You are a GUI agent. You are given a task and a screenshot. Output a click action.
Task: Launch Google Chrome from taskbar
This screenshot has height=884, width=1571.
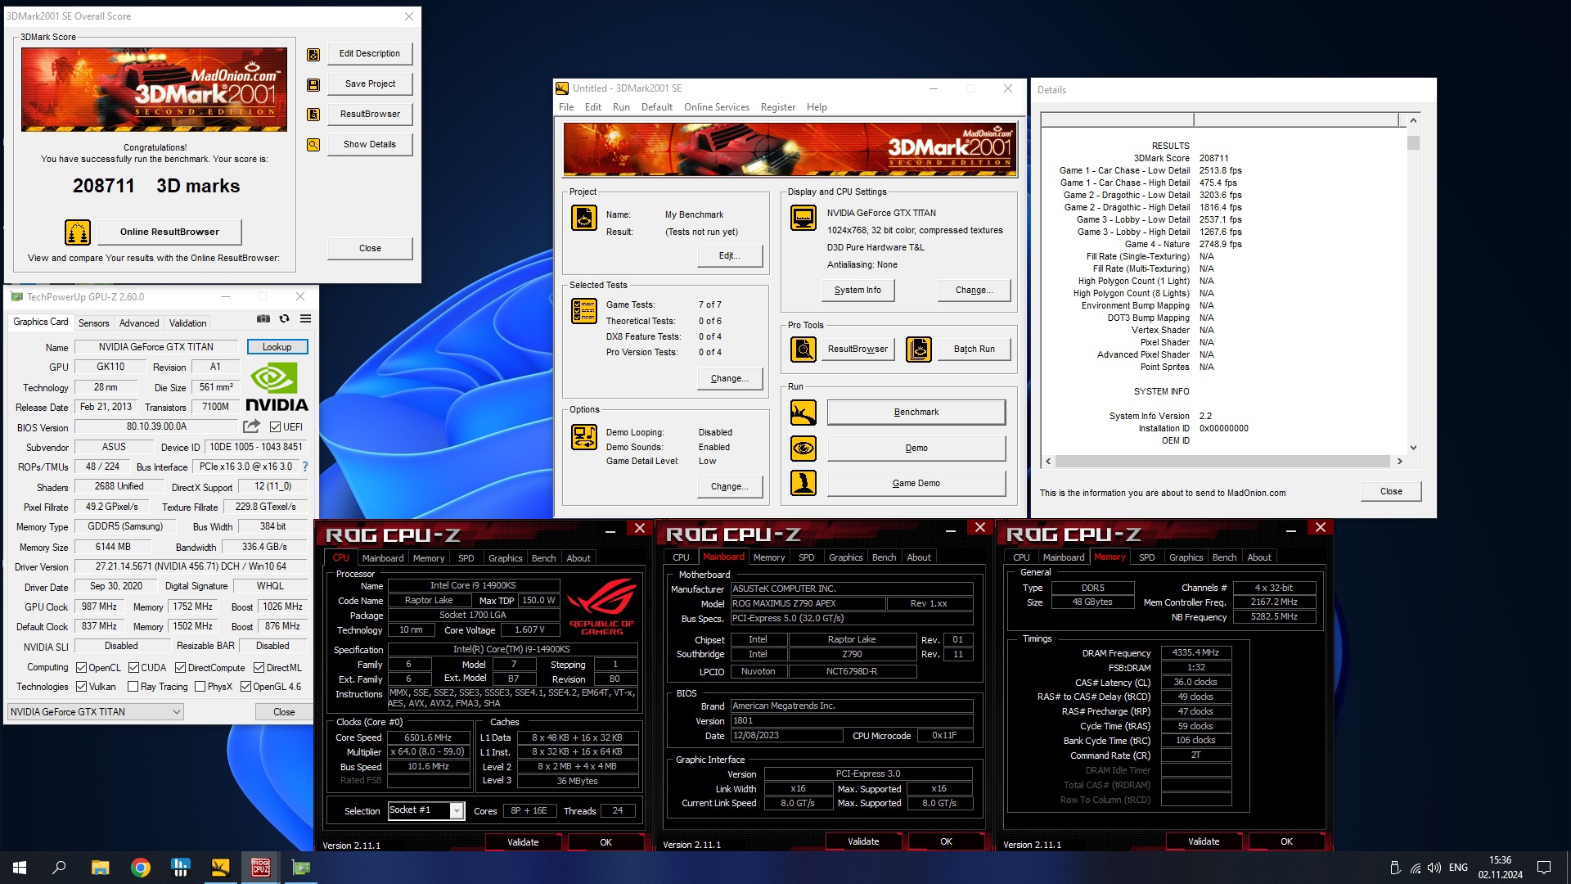(x=141, y=868)
